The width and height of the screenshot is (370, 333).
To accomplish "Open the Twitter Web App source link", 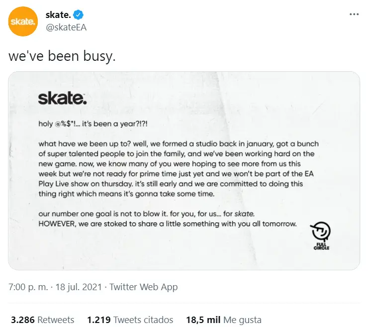I will coord(143,287).
